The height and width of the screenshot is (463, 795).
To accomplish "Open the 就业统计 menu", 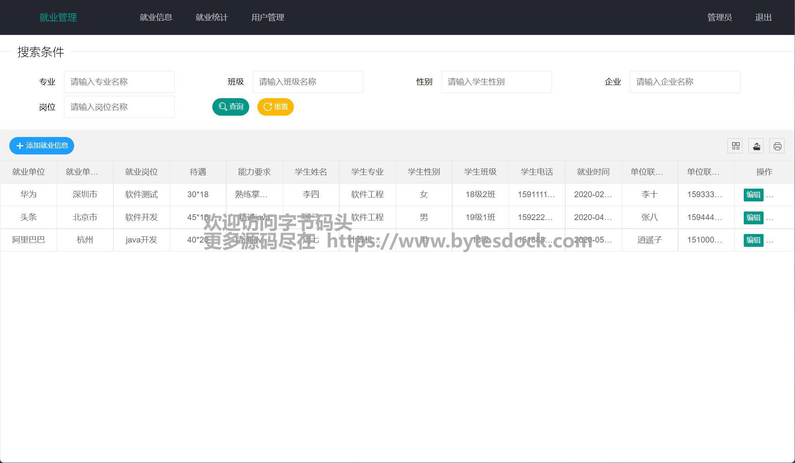I will point(212,17).
